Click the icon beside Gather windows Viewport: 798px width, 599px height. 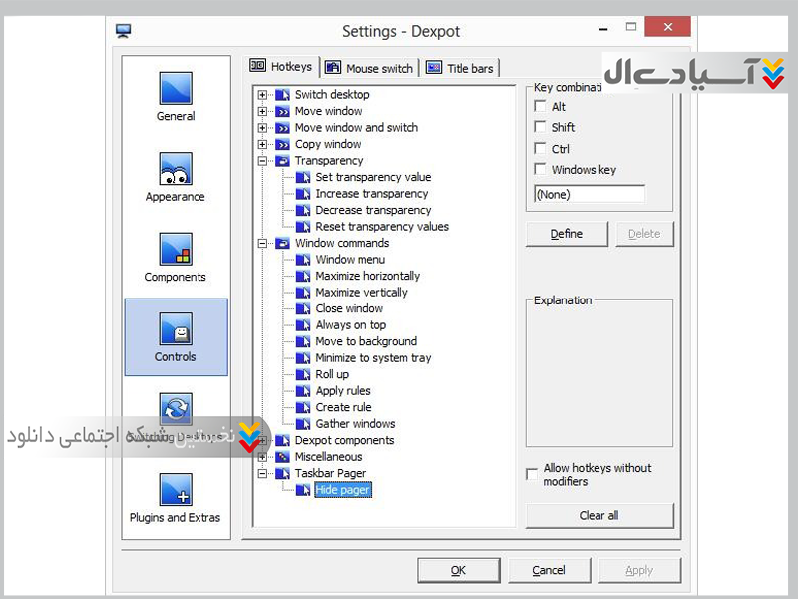point(304,424)
